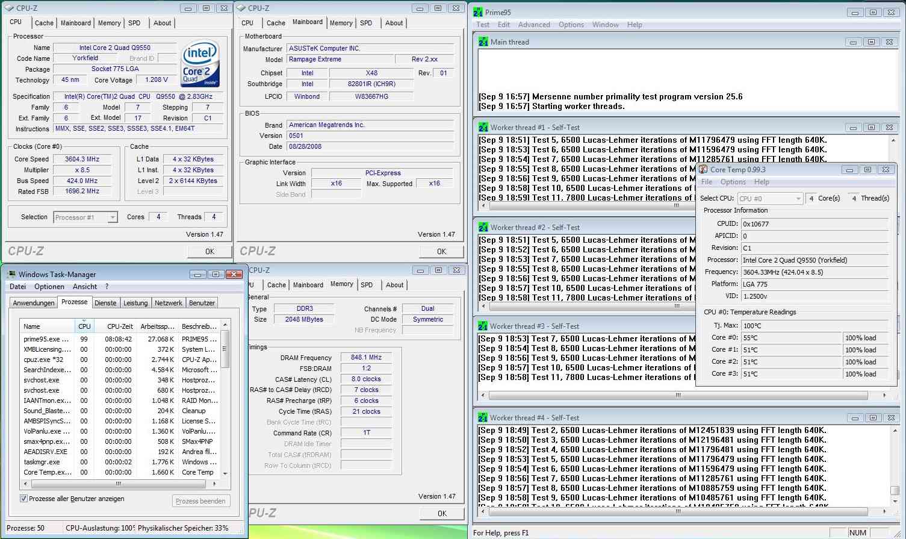Click the BIOS date 08/28/2008 field

(370, 146)
